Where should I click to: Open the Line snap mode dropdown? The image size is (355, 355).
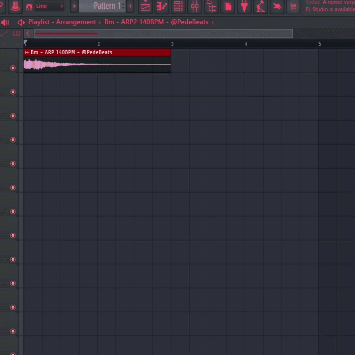49,6
